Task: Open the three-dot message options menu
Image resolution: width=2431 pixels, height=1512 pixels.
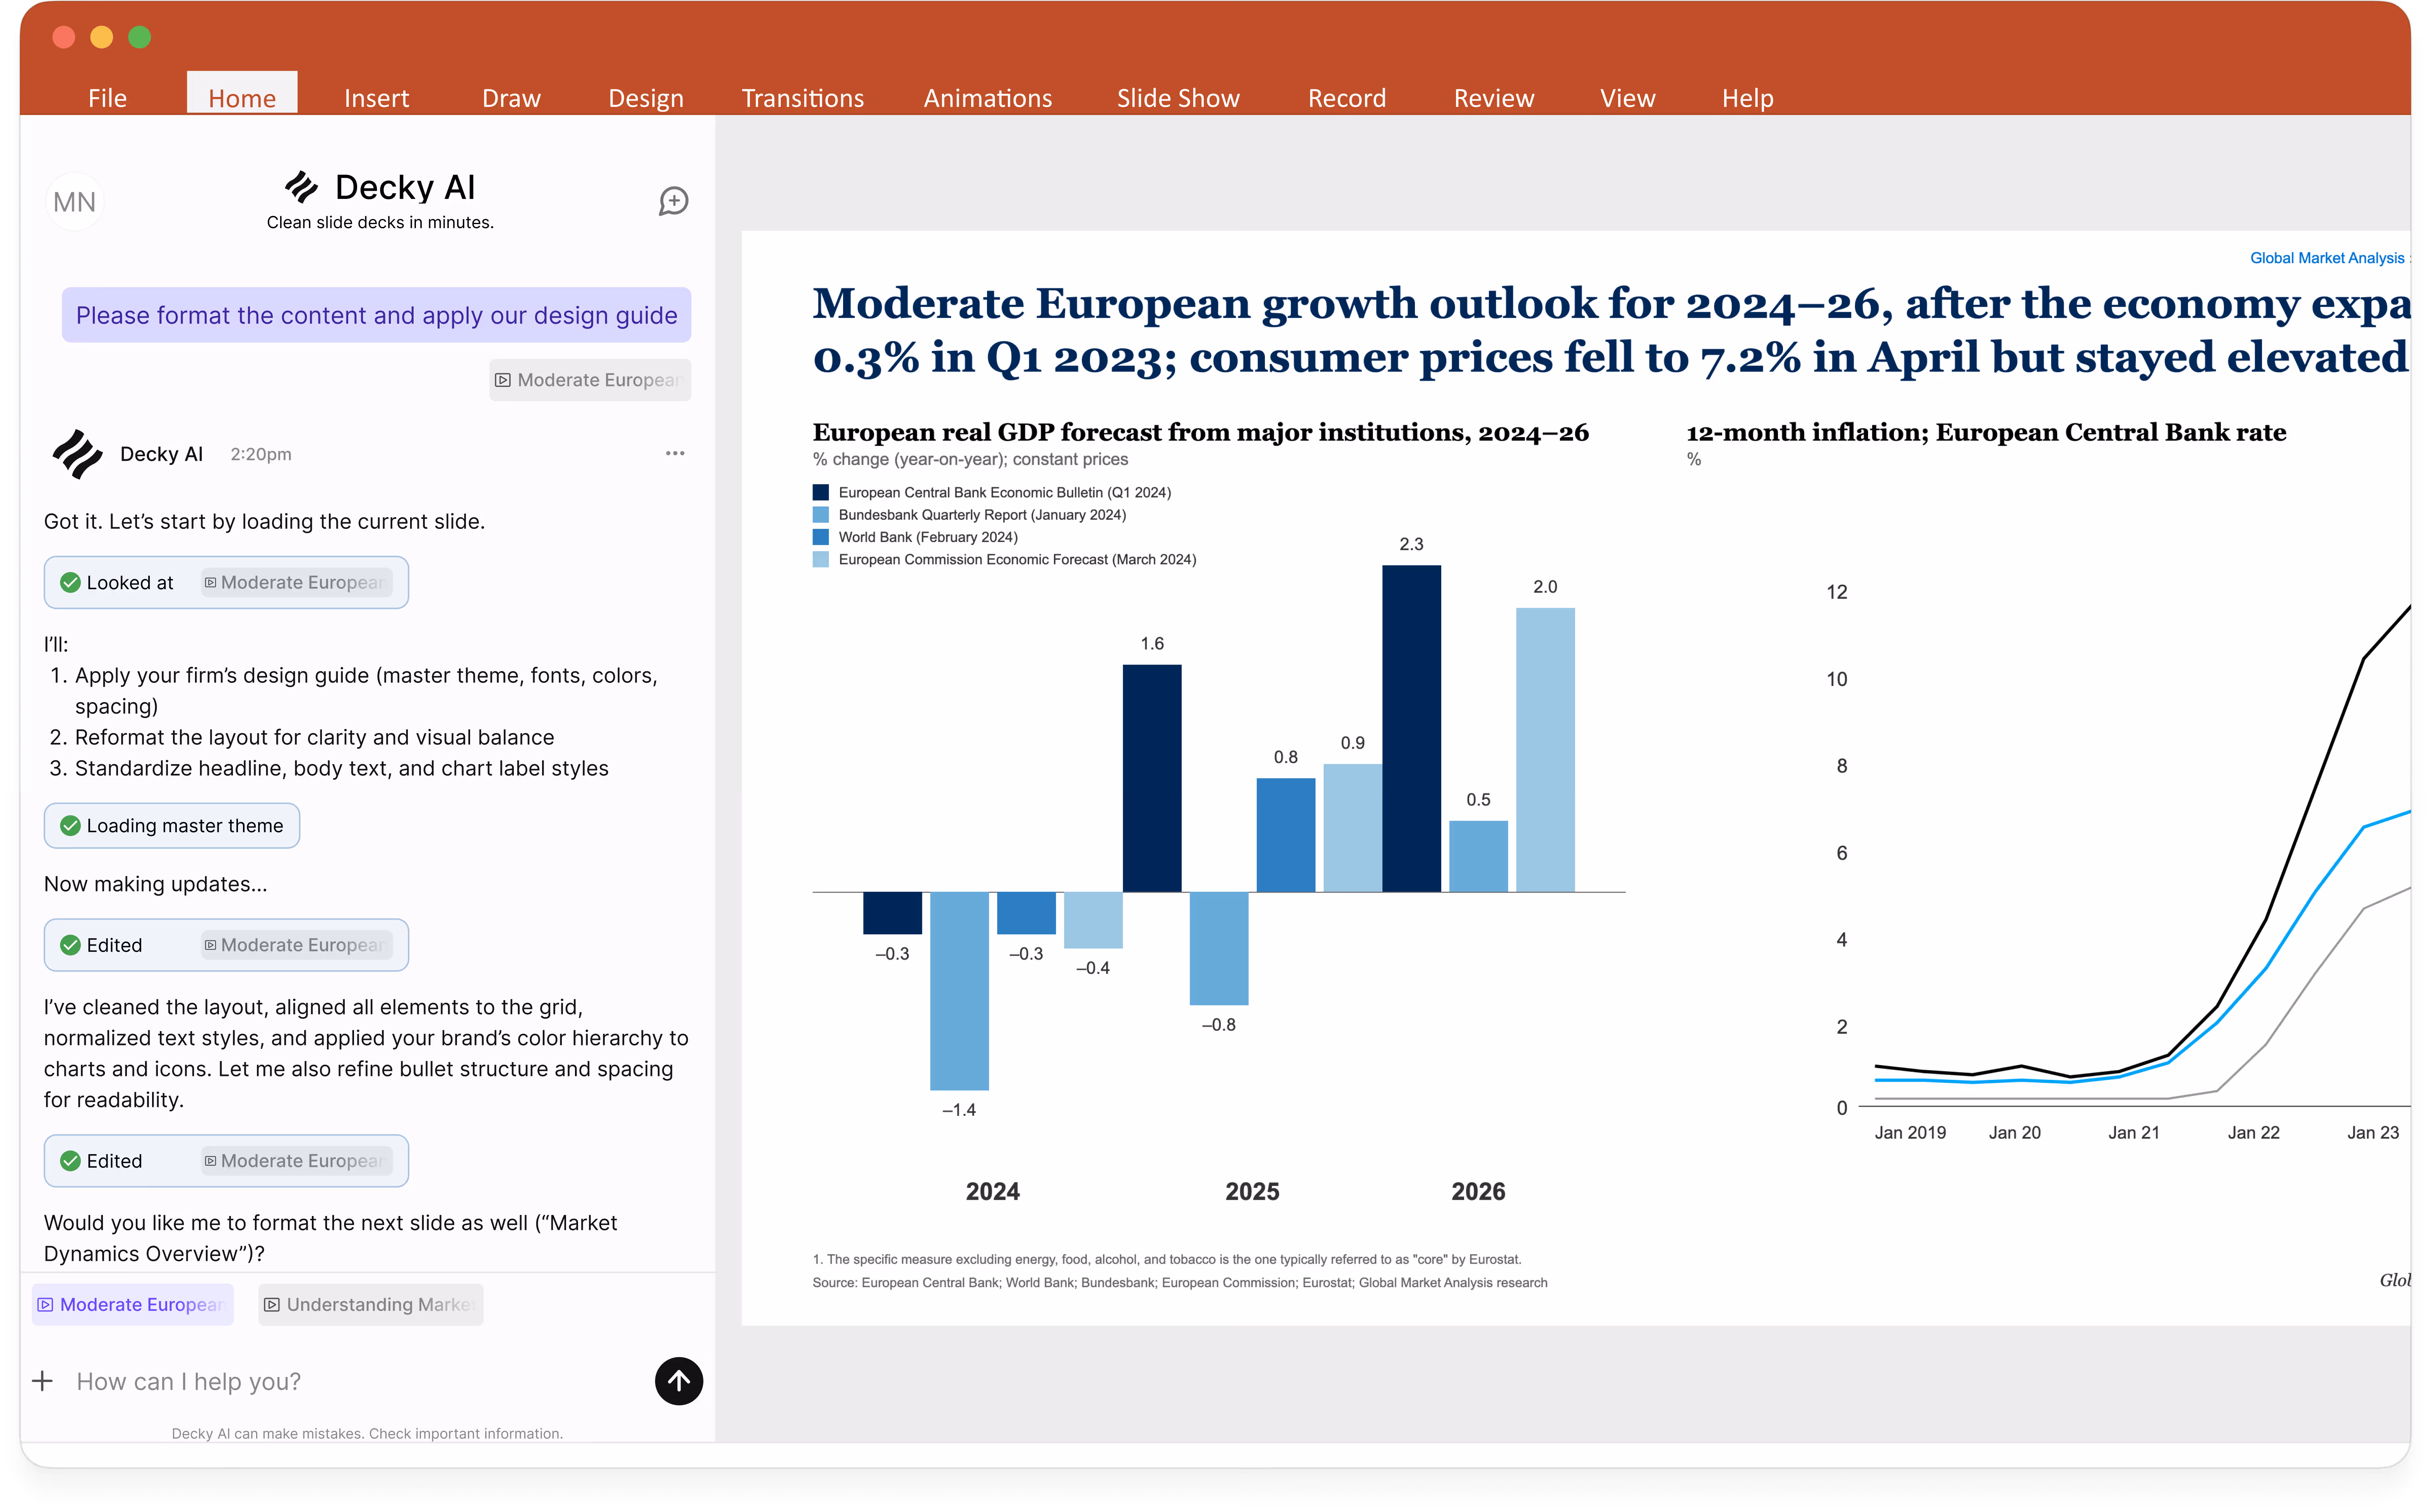Action: coord(675,453)
